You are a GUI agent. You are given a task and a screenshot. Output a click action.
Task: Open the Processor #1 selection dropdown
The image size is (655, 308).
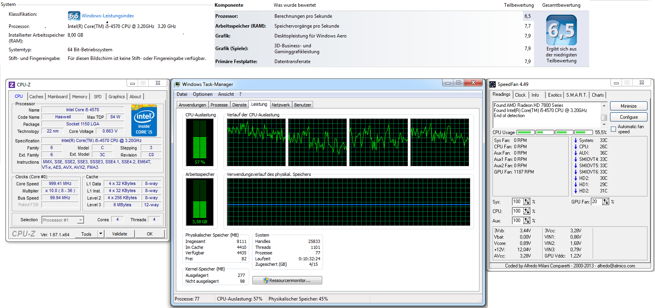click(80, 220)
